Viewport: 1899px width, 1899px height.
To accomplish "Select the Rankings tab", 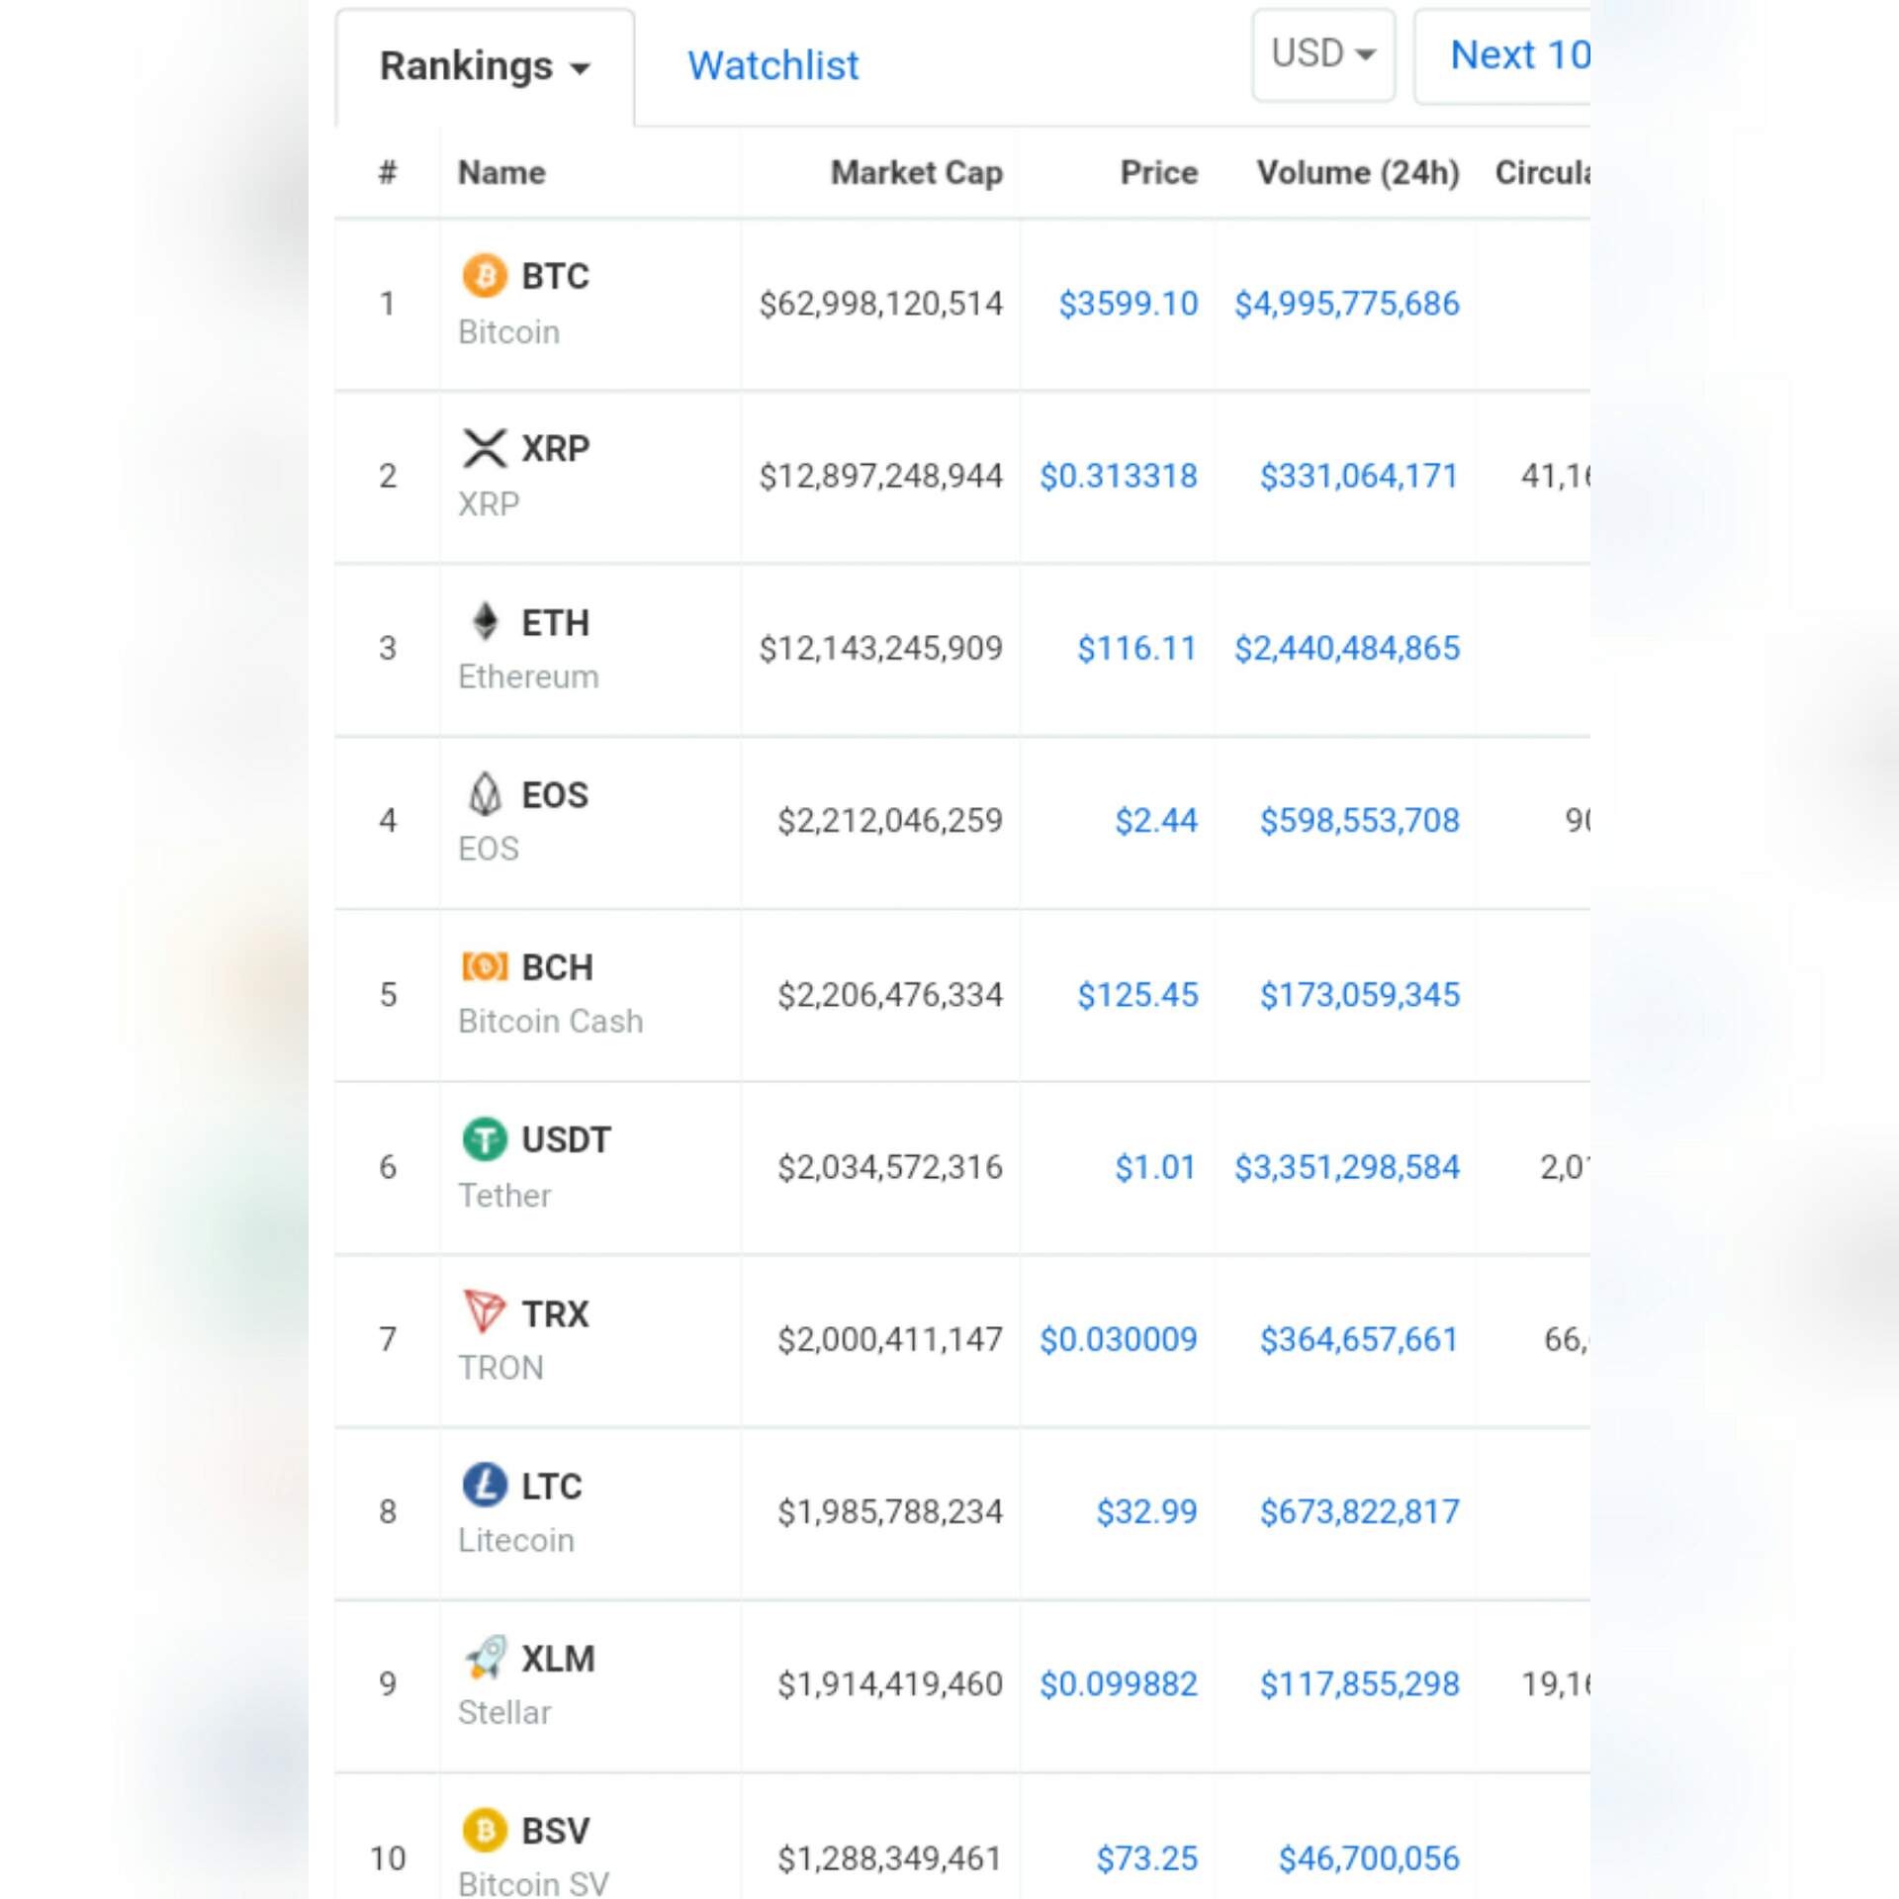I will click(466, 66).
